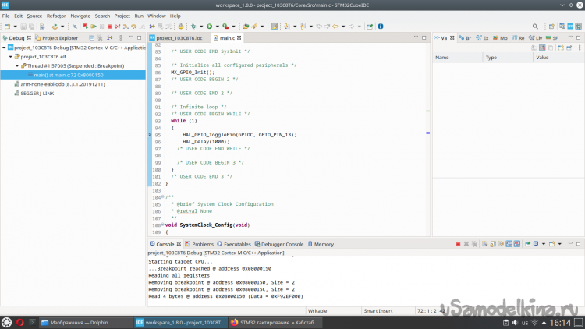Collapse Thread #1 57005 tree node
585x329 pixels.
16,65
